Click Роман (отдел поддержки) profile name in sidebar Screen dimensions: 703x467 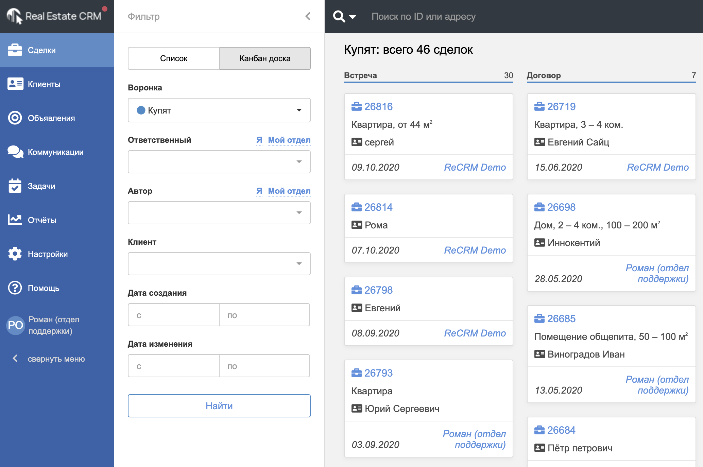click(54, 325)
